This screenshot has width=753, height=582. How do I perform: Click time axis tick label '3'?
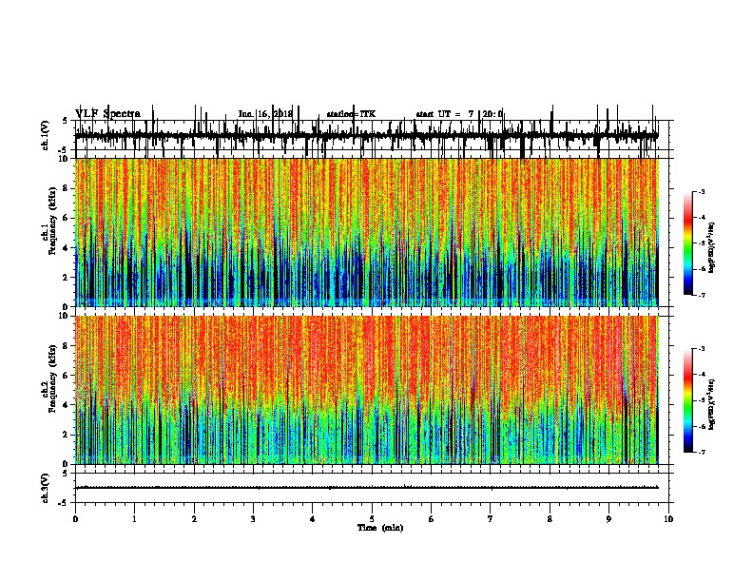(x=253, y=518)
